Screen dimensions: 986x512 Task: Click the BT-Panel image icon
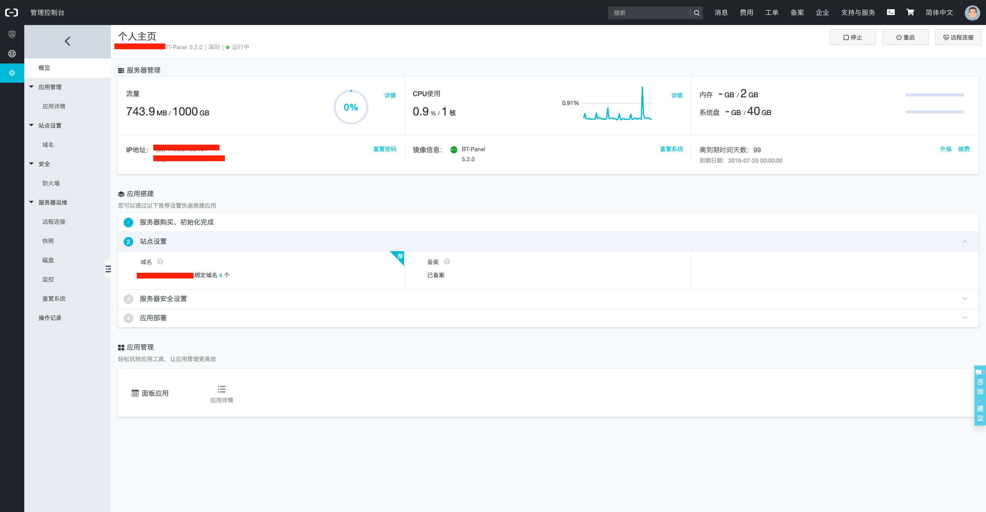coord(454,150)
